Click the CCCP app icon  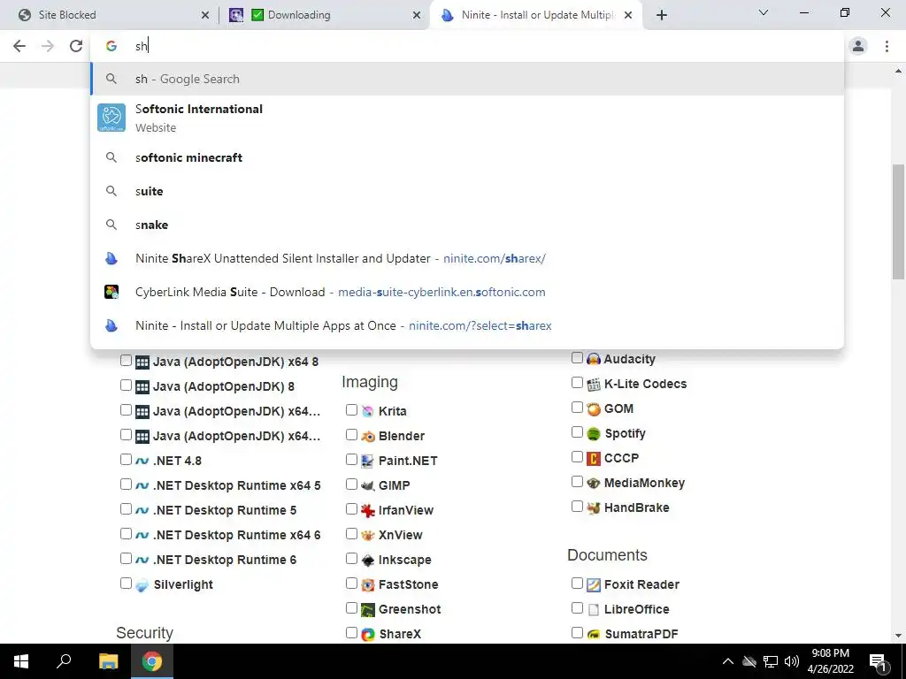pos(594,459)
